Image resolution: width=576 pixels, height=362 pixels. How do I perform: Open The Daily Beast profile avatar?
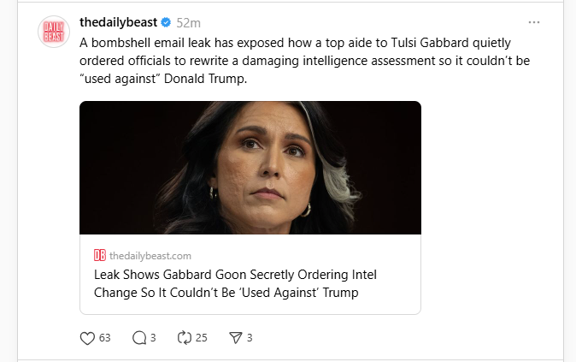54,32
